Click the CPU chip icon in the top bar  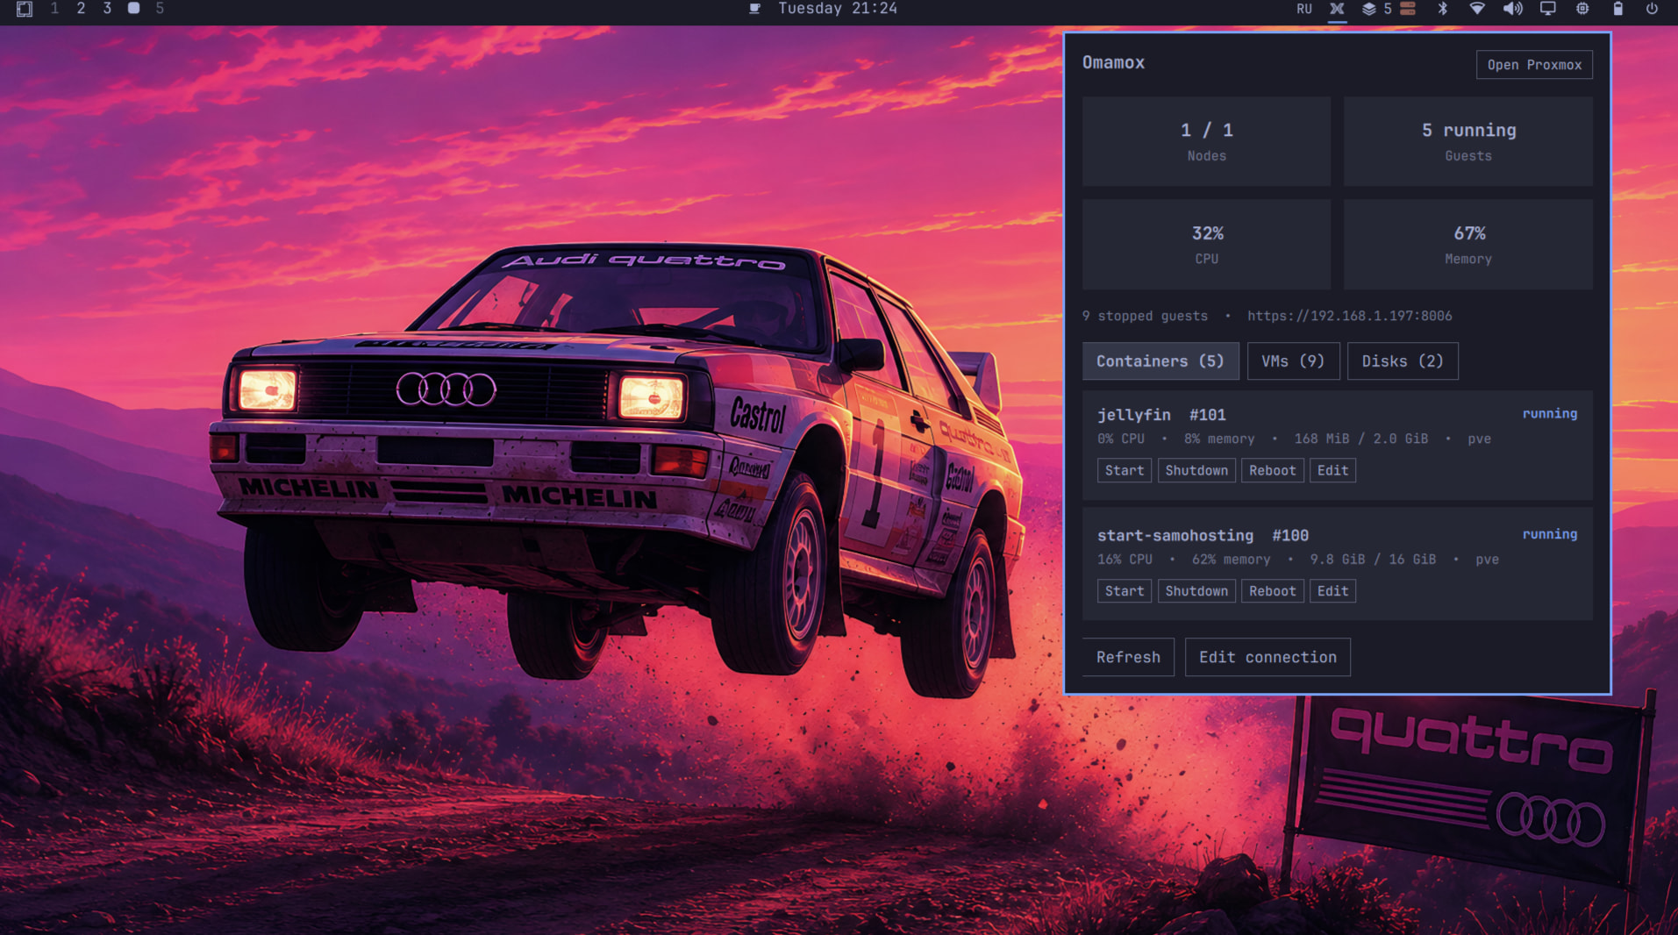pos(1582,9)
